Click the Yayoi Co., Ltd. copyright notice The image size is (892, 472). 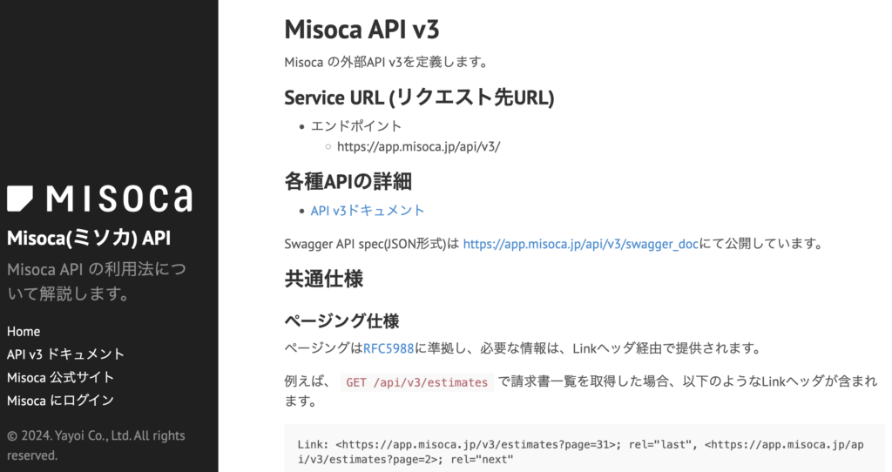coord(96,445)
